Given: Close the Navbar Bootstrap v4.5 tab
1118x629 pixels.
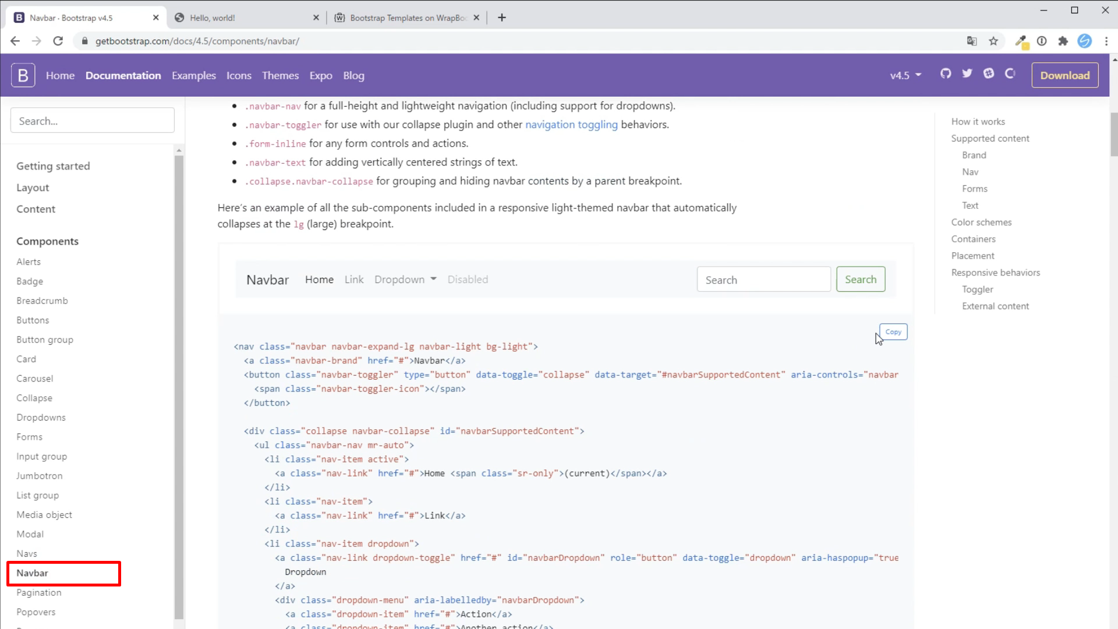Looking at the screenshot, I should tap(155, 17).
